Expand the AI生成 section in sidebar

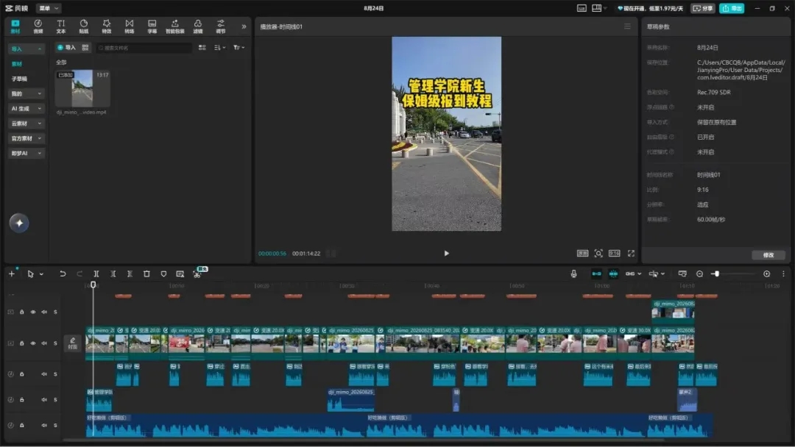point(26,109)
